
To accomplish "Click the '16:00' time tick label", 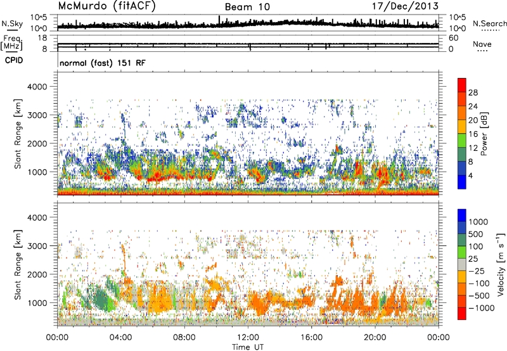I will point(311,338).
